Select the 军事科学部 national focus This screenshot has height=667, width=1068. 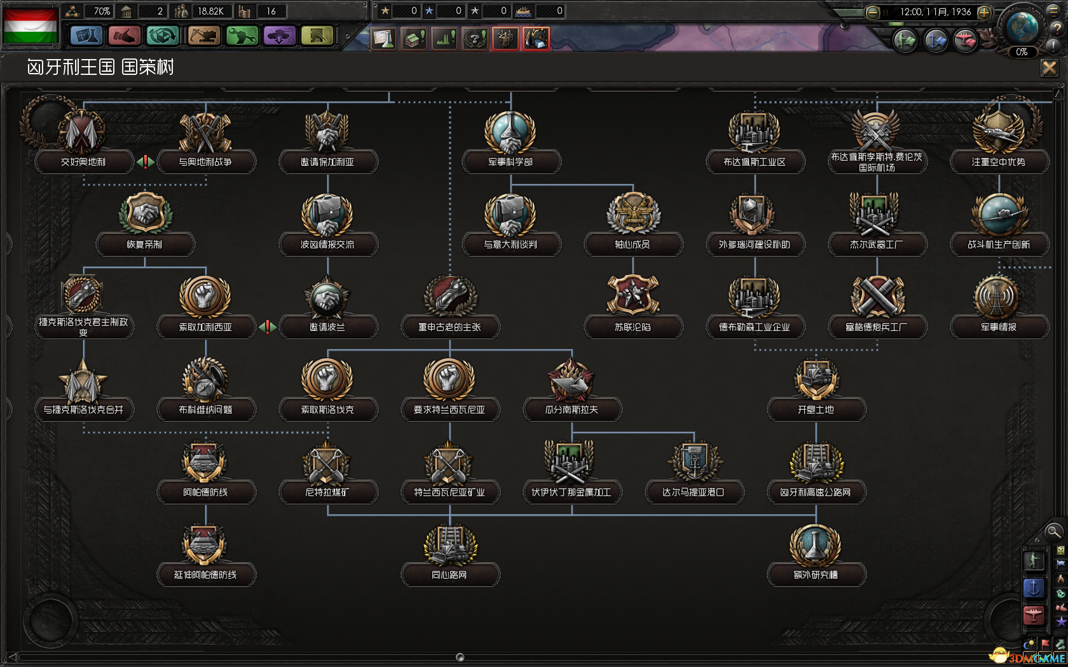coord(510,161)
